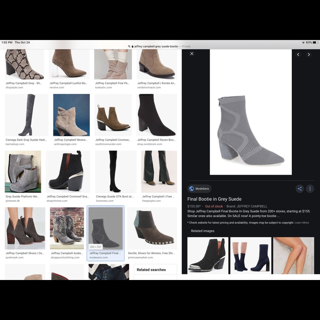Click the 'Jeffrey Campbell Shoes | Os...' caption
The height and width of the screenshot is (320, 320).
(x=25, y=253)
